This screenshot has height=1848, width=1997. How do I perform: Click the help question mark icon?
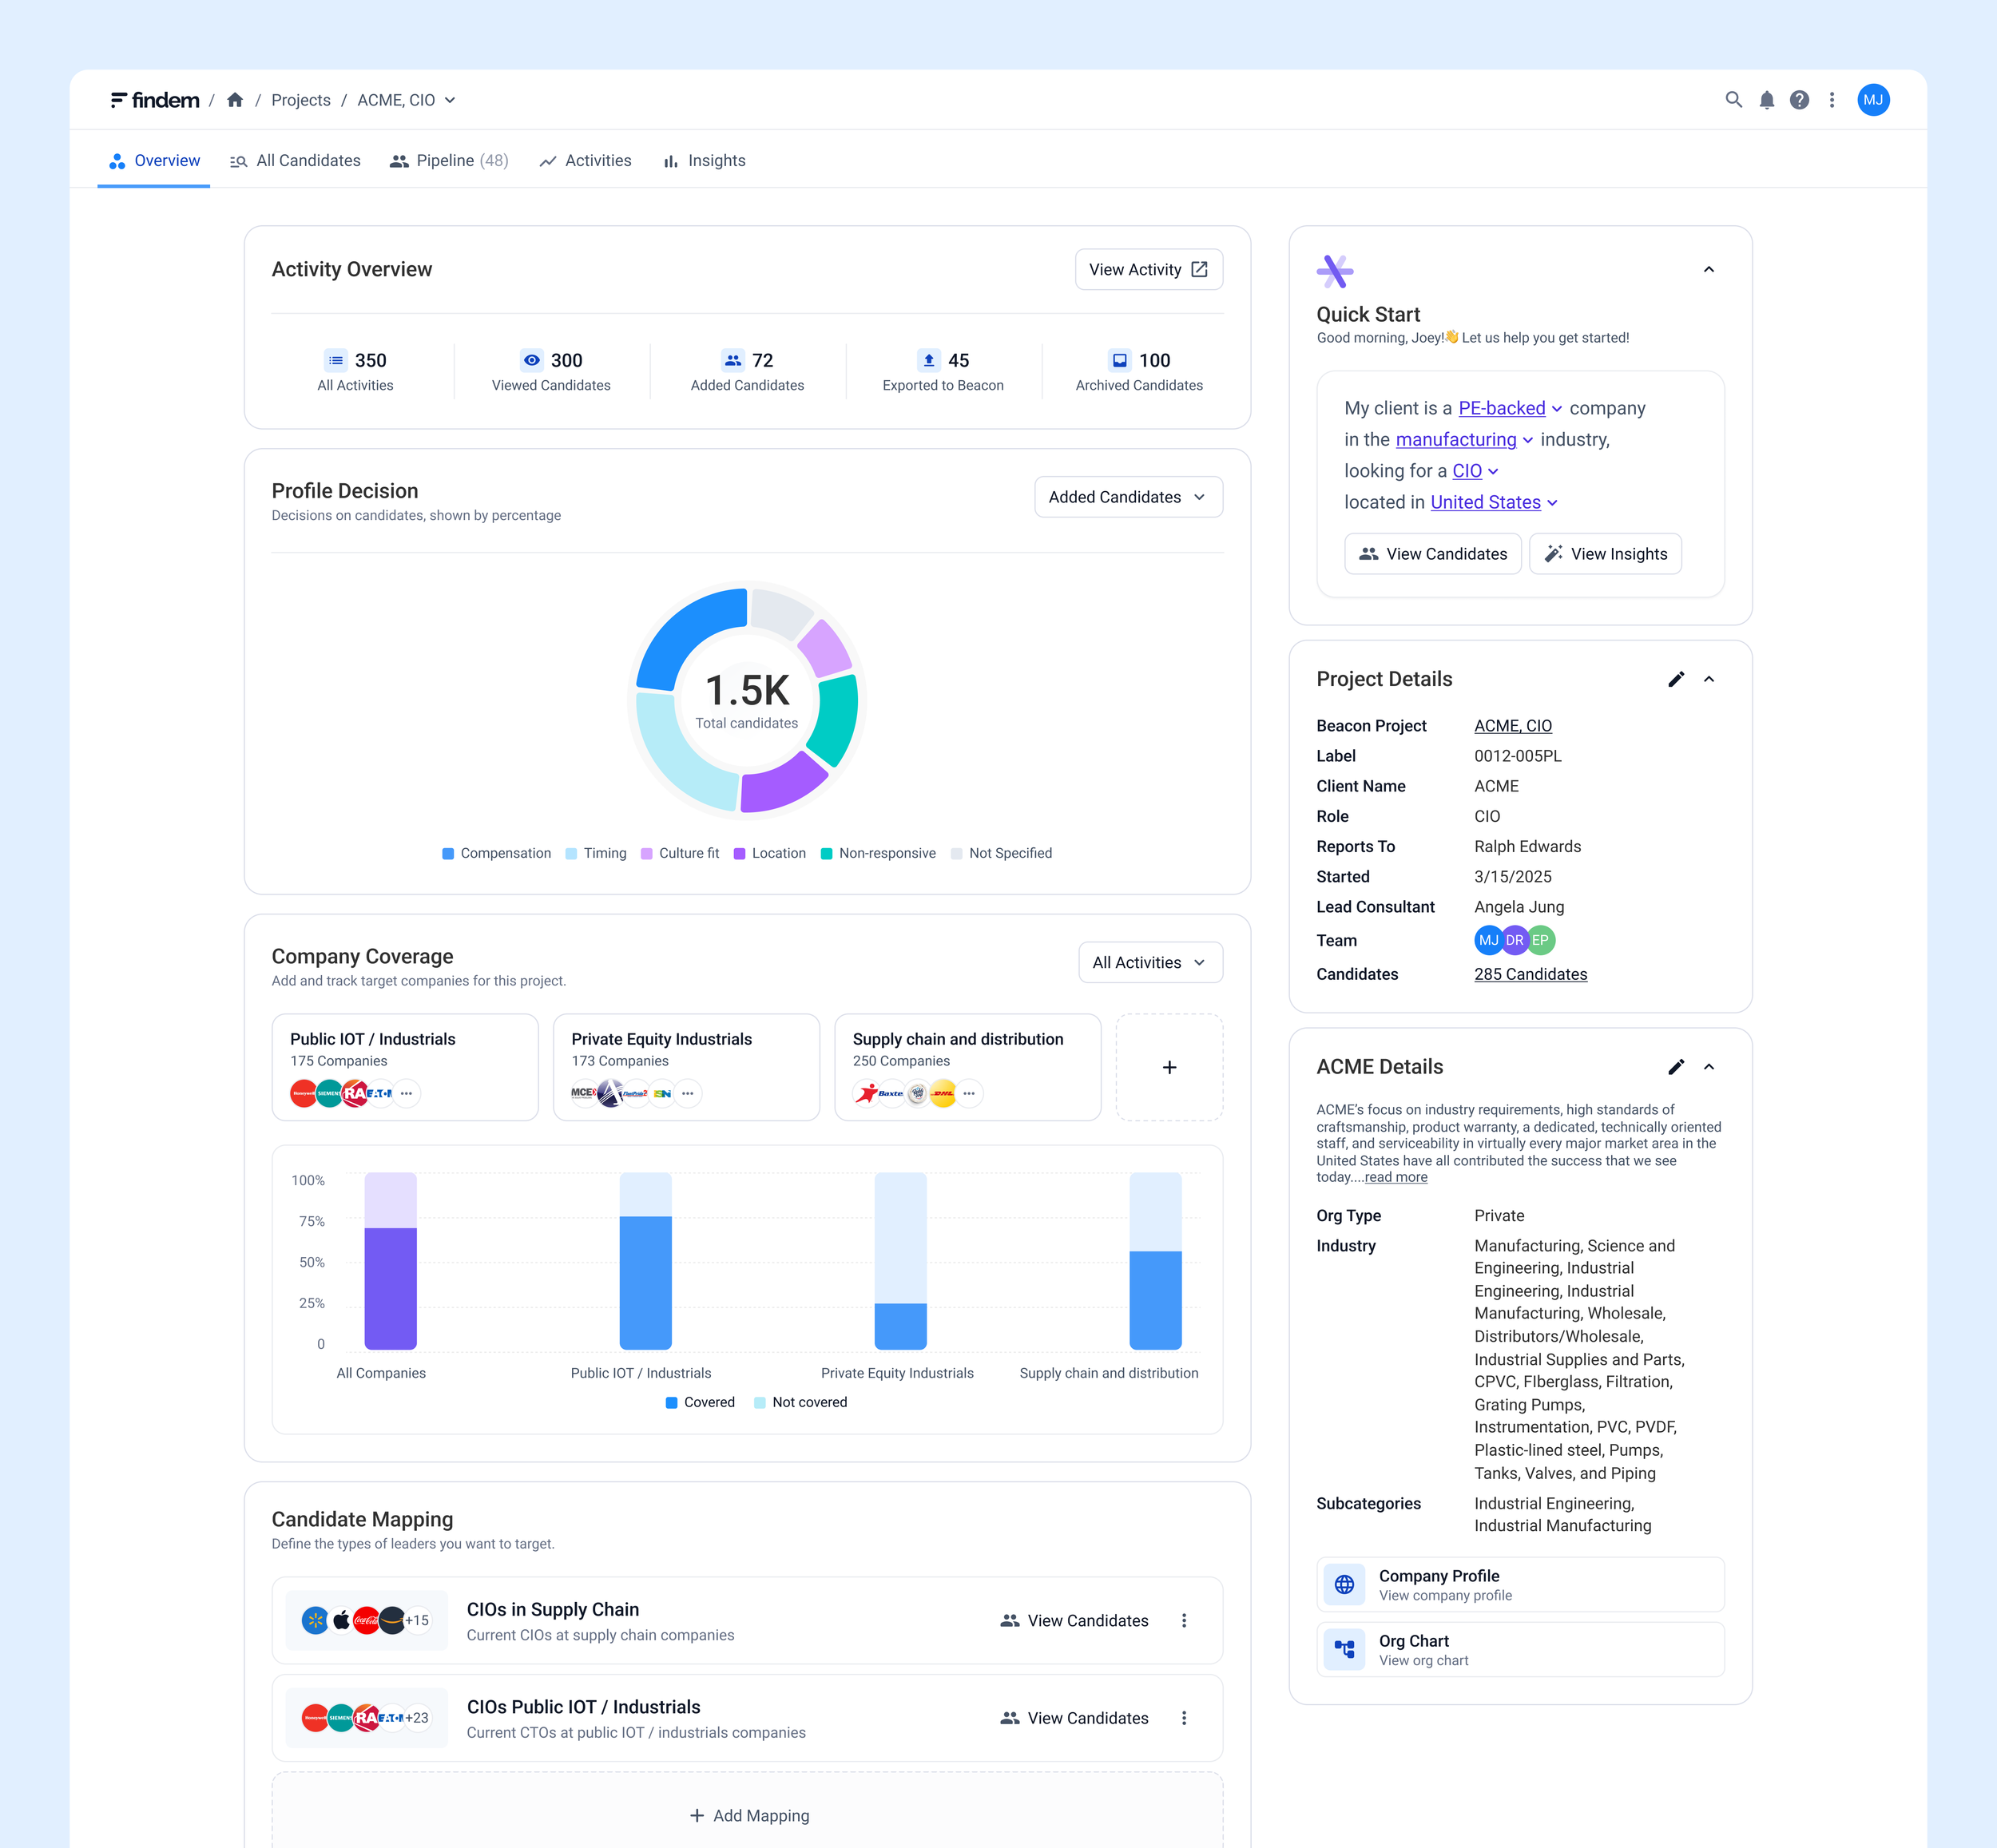(x=1799, y=100)
